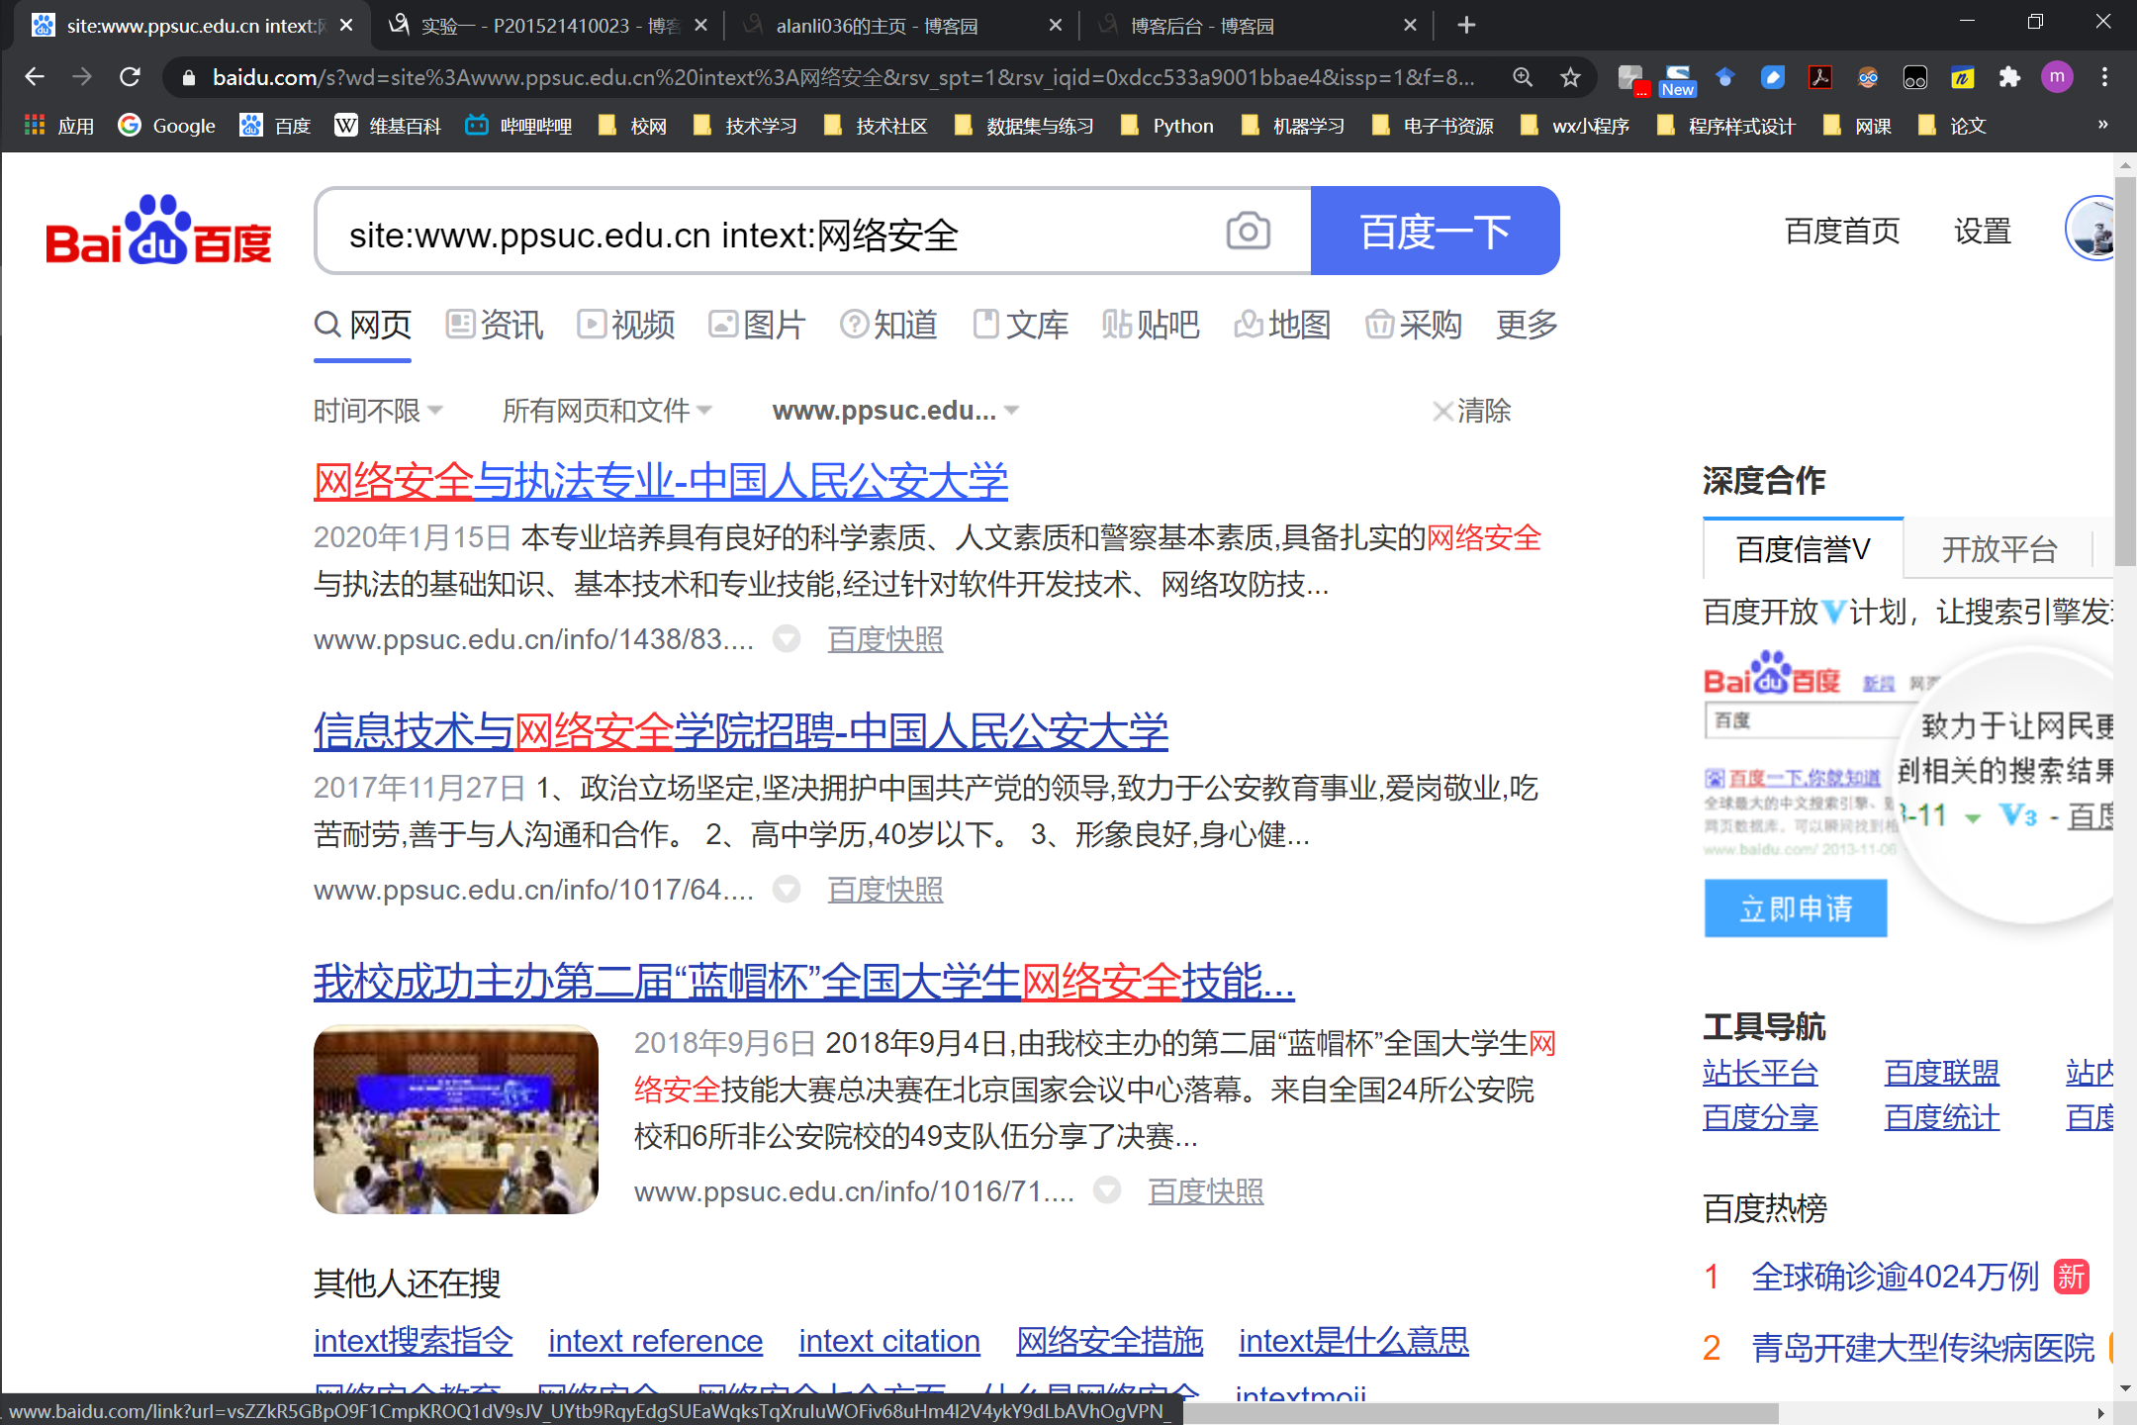
Task: Expand arrow next to first result URL
Action: click(787, 639)
